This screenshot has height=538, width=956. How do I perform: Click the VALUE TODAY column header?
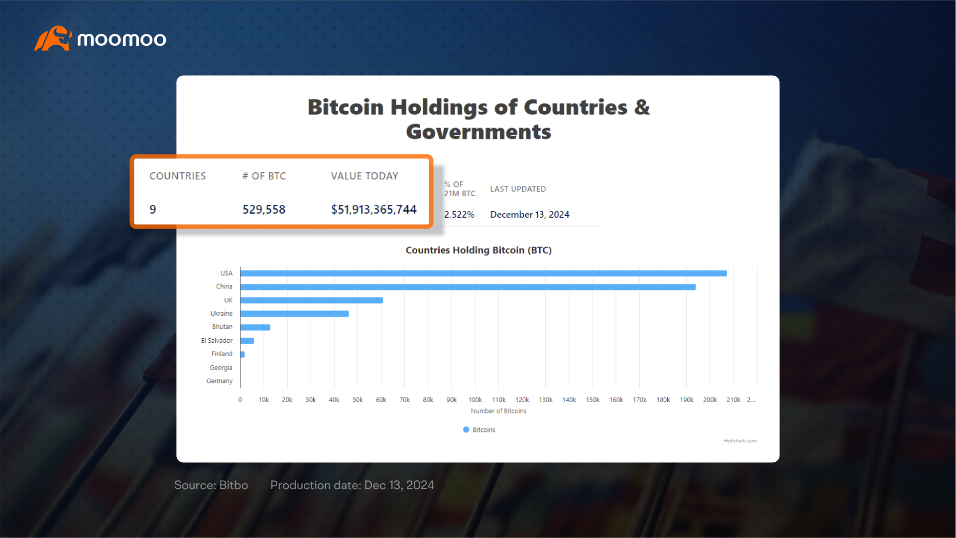click(365, 176)
